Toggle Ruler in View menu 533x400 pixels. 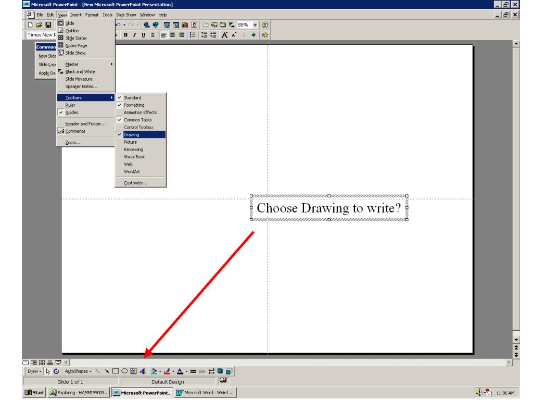point(86,105)
